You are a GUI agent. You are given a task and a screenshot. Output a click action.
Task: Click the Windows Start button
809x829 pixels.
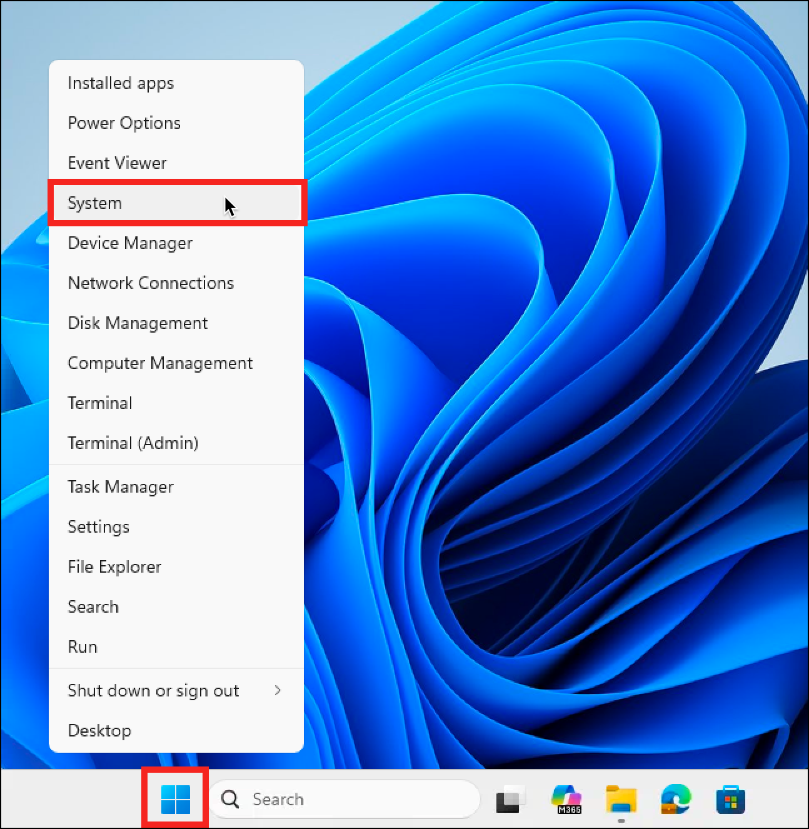(x=175, y=799)
